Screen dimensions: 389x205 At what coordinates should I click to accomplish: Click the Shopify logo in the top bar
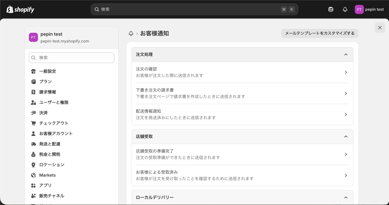20,9
